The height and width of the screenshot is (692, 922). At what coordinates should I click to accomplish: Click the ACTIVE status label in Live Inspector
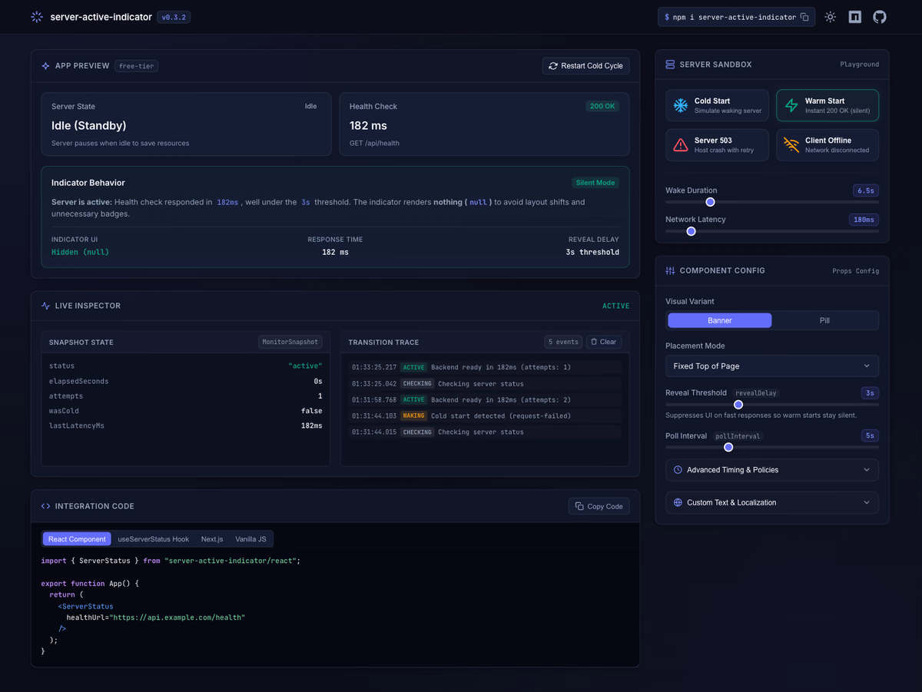pyautogui.click(x=615, y=306)
